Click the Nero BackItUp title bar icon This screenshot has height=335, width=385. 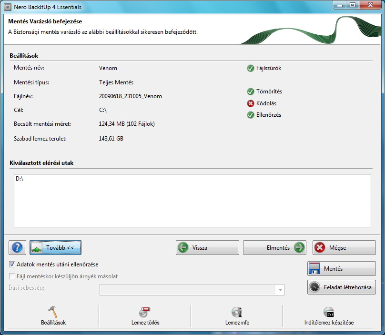pyautogui.click(x=7, y=7)
